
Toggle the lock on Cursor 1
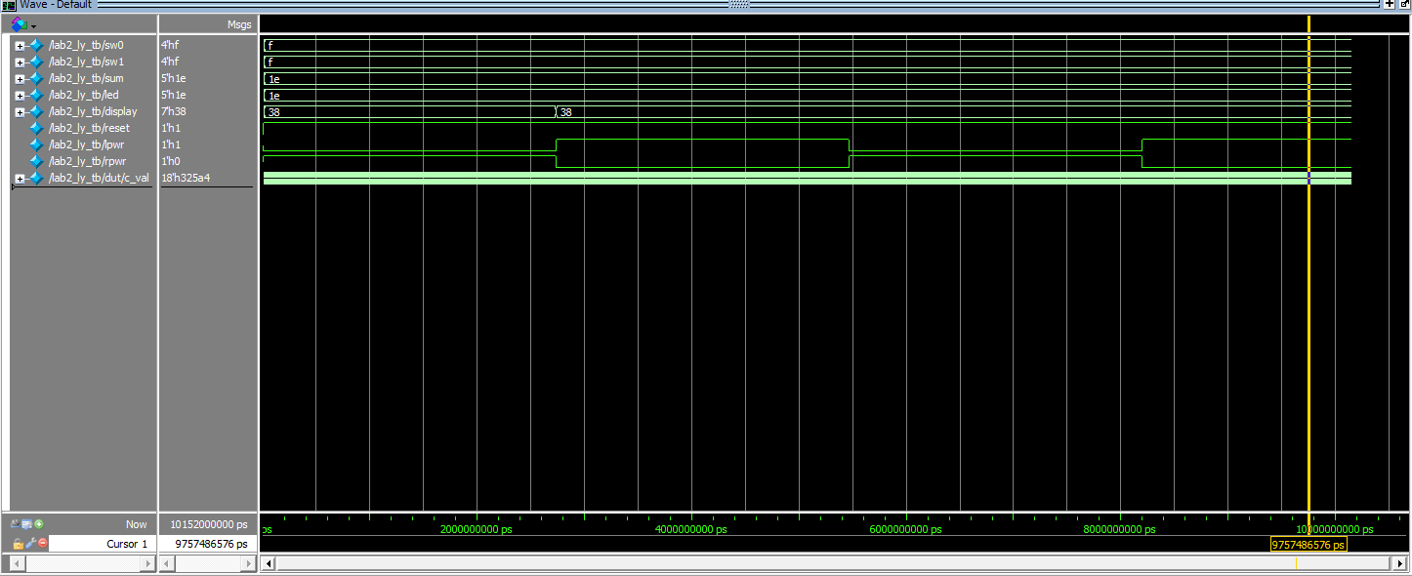pyautogui.click(x=18, y=543)
